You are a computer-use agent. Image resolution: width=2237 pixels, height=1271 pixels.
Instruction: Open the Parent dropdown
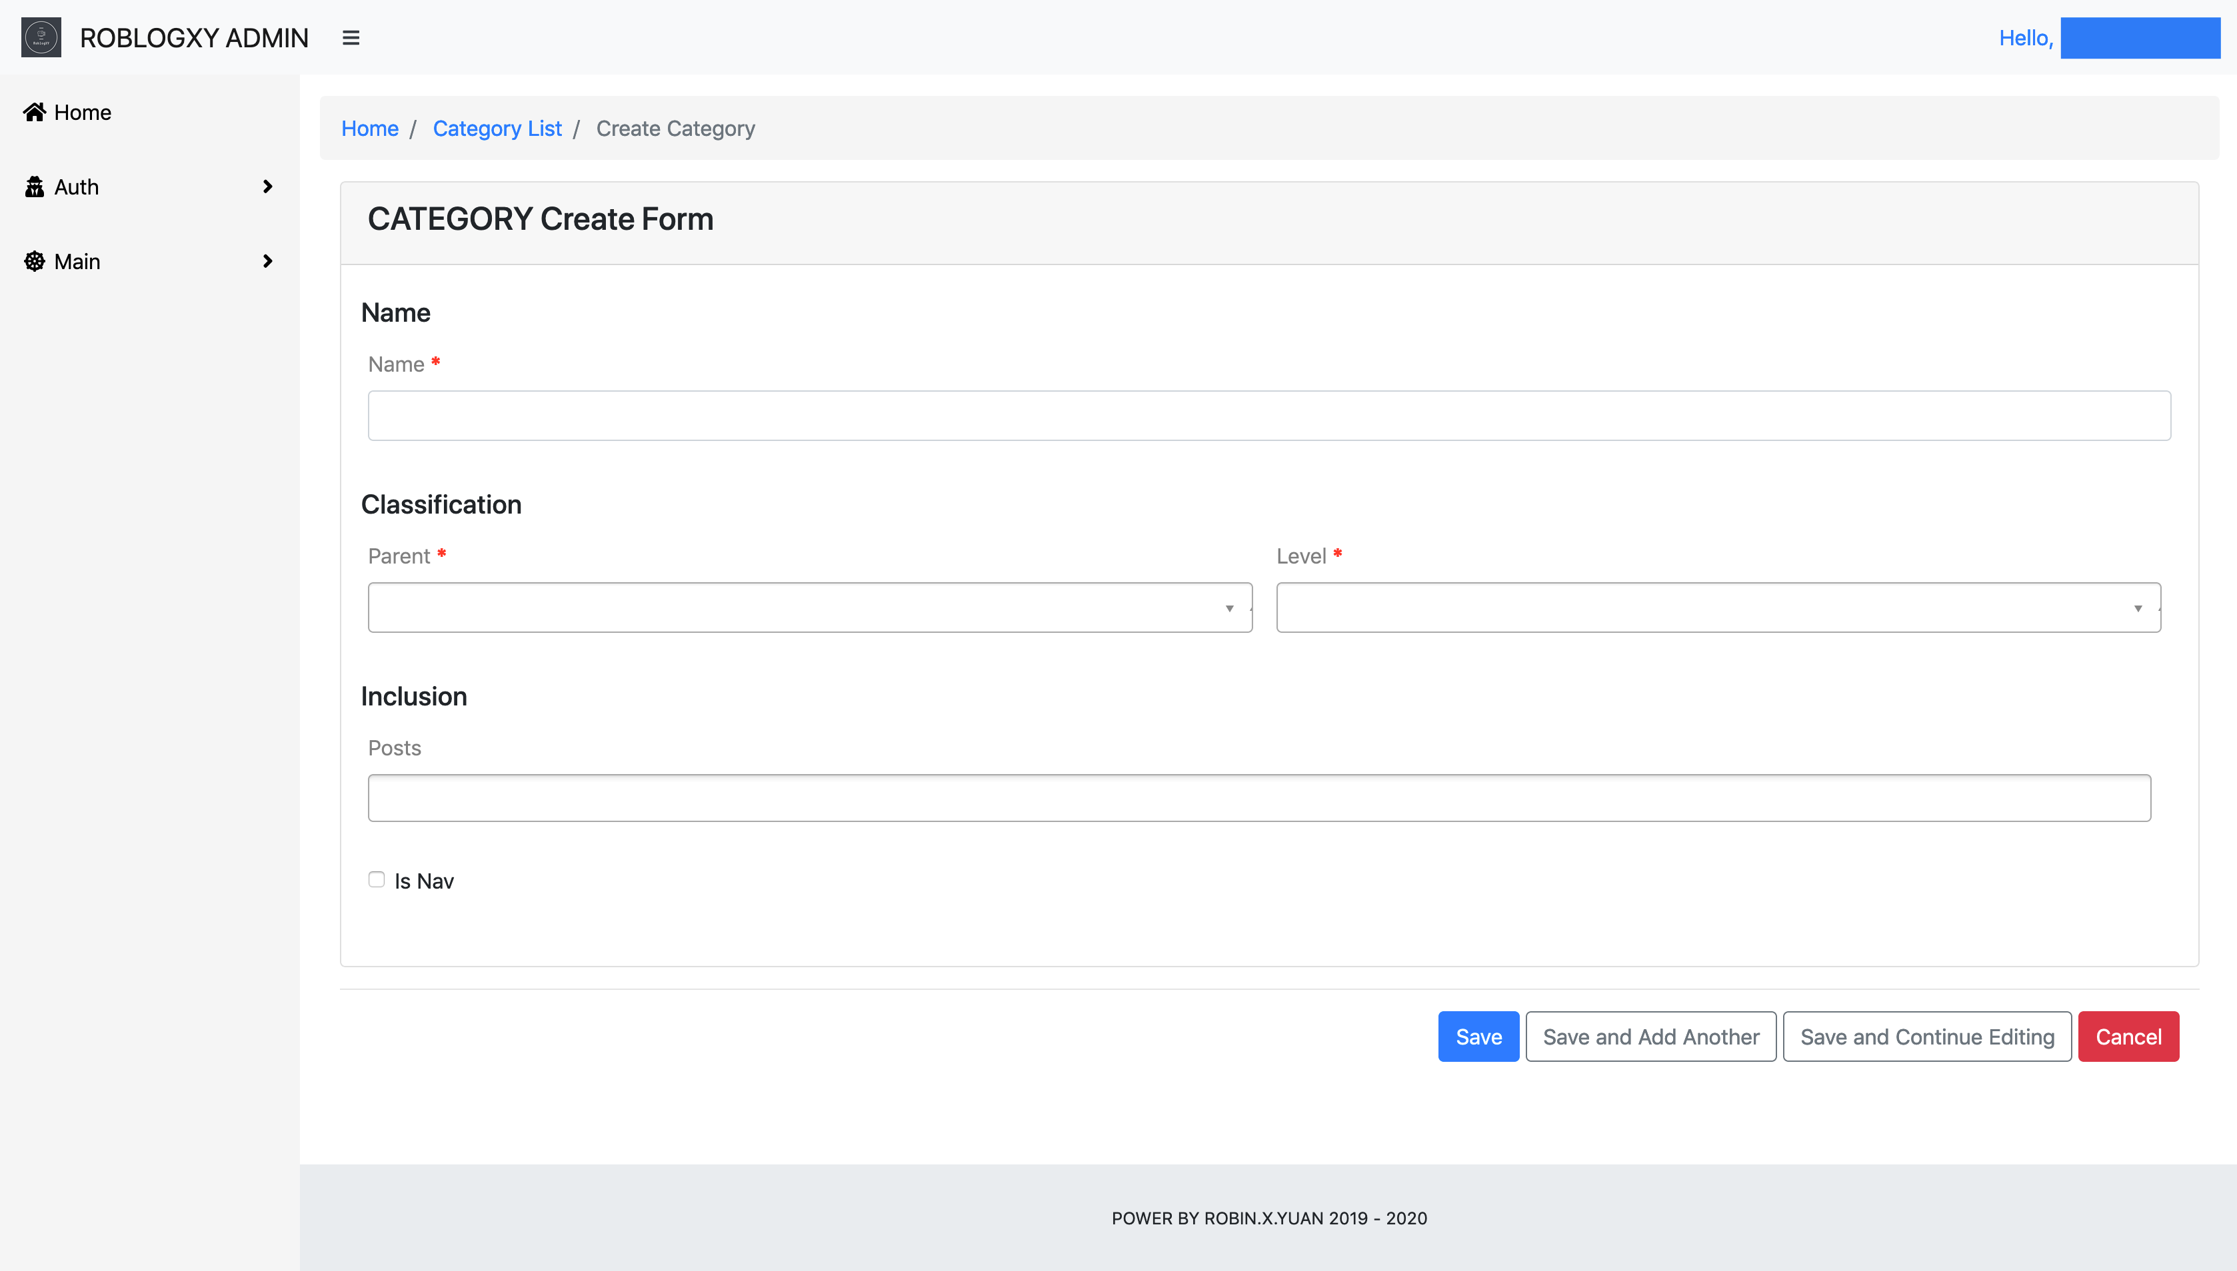pyautogui.click(x=809, y=608)
